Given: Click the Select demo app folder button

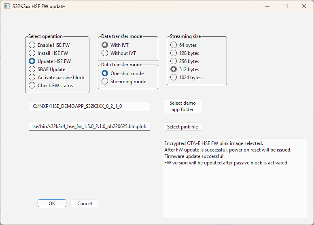Looking at the screenshot, I should click(x=182, y=106).
